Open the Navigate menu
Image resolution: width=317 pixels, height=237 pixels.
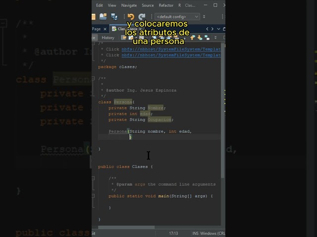coord(129,5)
